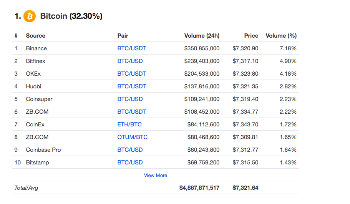
Task: Select the OKEx source name
Action: [33, 74]
